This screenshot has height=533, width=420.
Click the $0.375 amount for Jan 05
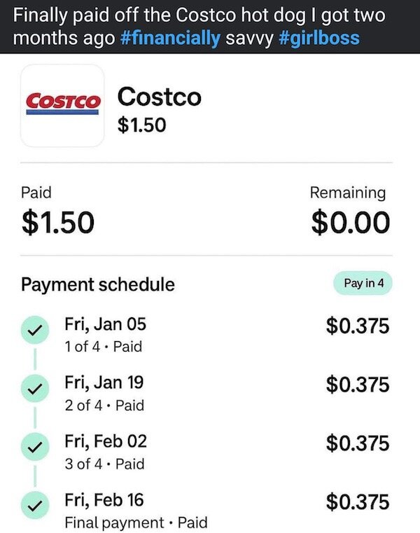tap(357, 326)
